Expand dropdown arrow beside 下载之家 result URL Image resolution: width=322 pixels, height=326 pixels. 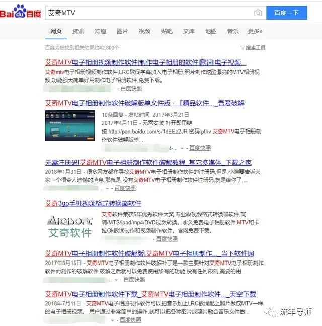coord(107,189)
